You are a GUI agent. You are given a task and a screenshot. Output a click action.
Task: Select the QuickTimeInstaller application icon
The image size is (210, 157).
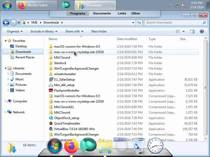pos(51,123)
